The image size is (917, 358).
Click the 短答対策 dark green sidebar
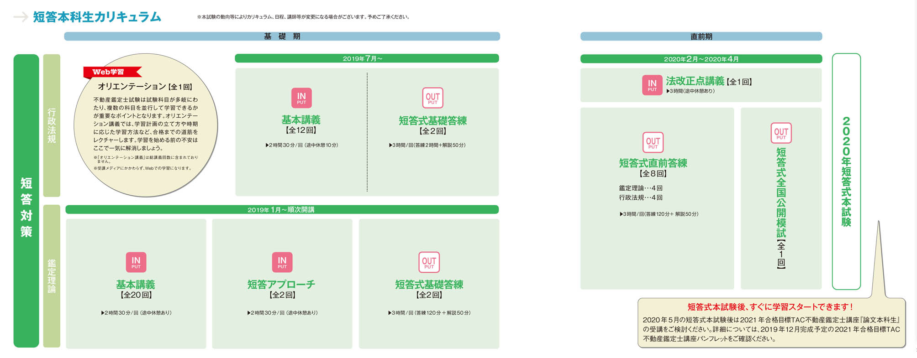26,201
